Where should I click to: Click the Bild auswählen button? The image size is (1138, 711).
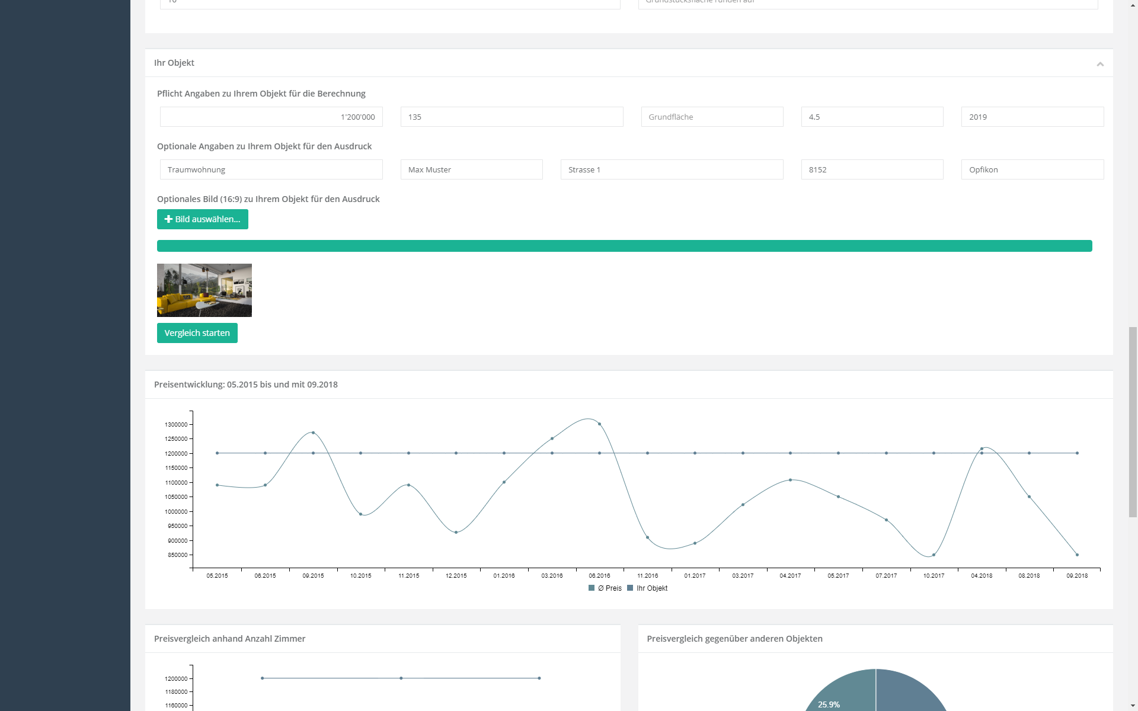[202, 219]
